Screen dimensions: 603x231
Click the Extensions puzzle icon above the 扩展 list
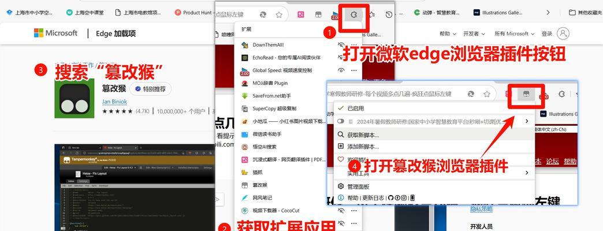(354, 15)
